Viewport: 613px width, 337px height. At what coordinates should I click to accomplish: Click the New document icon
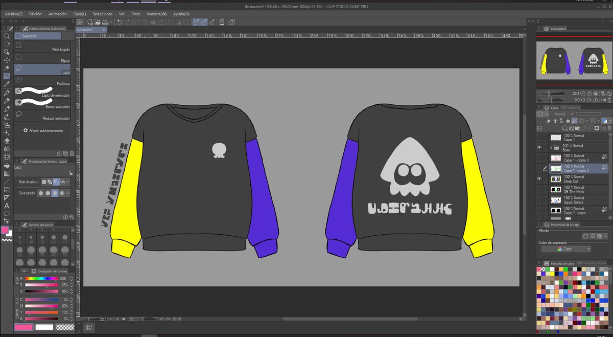(90, 22)
